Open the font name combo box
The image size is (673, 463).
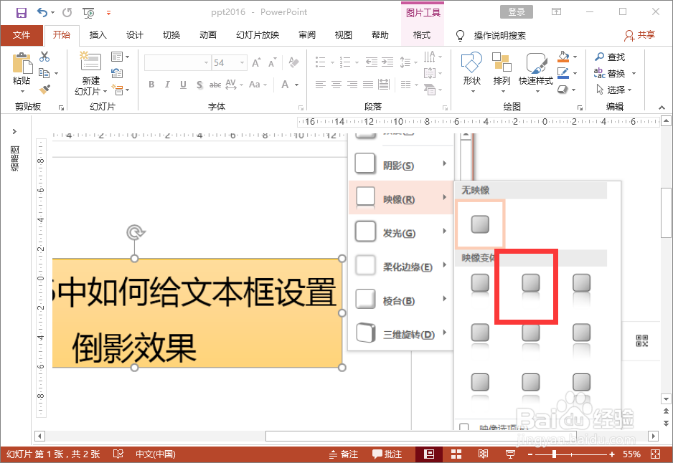click(178, 62)
